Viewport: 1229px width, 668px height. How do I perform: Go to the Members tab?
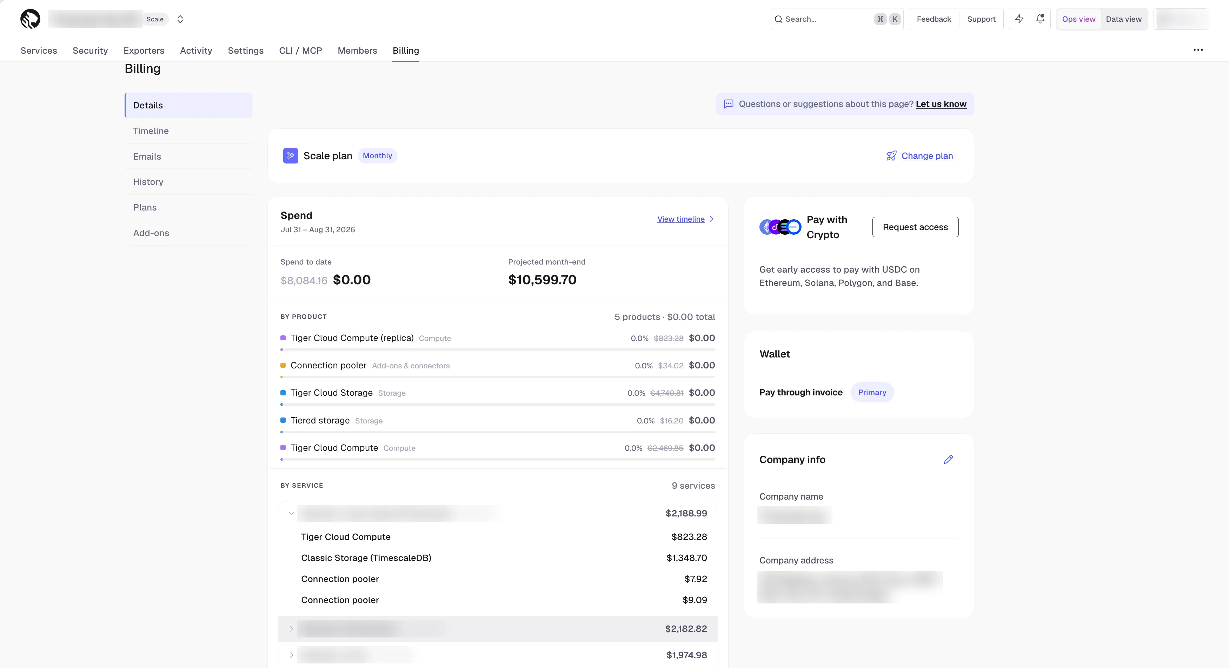click(x=357, y=51)
